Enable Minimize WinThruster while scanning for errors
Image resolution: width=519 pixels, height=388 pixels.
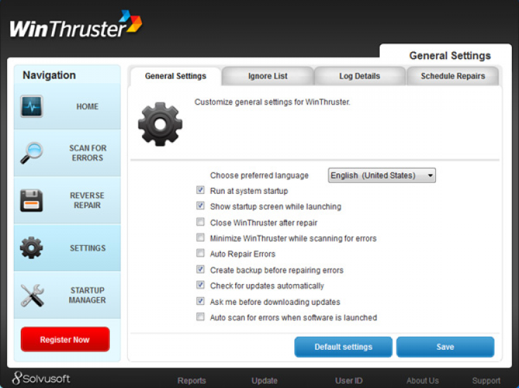click(200, 237)
